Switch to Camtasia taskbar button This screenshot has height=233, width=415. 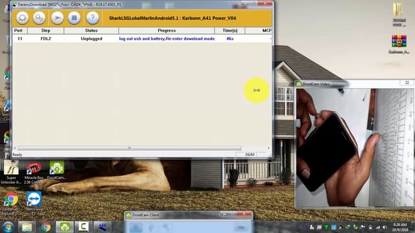84,227
